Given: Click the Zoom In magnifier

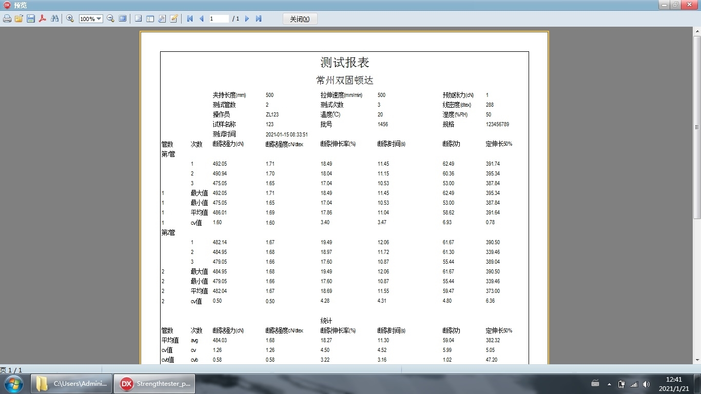Looking at the screenshot, I should [70, 18].
